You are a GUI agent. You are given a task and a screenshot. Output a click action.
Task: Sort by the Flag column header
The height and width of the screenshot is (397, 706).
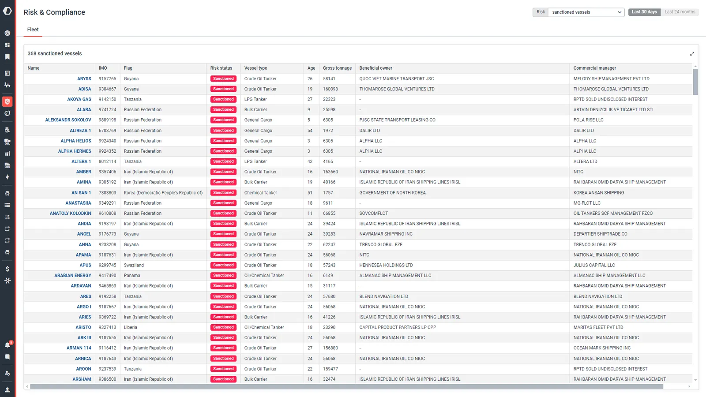(x=128, y=68)
